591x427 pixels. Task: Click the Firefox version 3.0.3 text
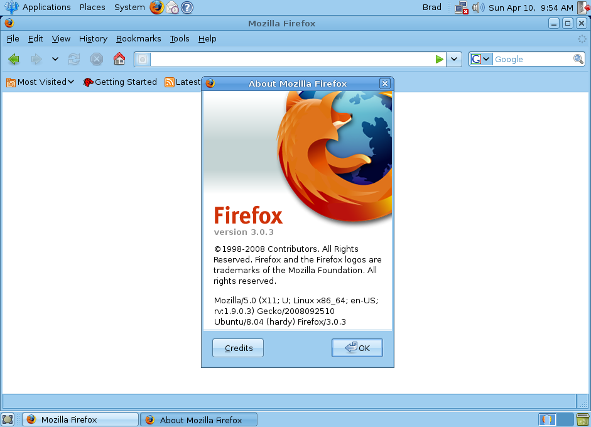pos(244,232)
